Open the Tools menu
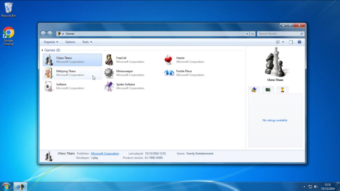The width and height of the screenshot is (340, 191). pos(87,42)
